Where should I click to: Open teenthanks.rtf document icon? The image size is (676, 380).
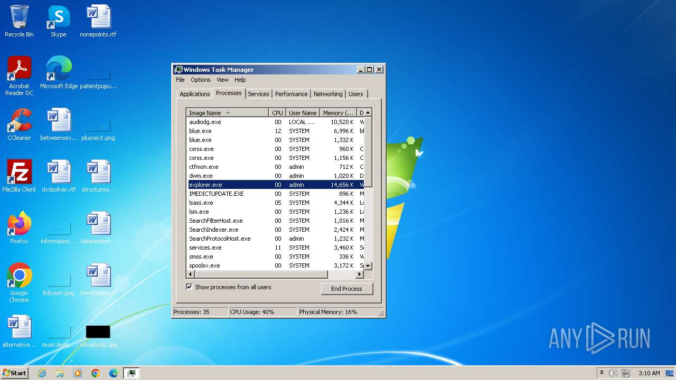98,280
